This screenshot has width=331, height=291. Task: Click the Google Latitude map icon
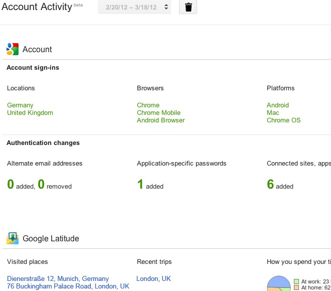(13, 238)
